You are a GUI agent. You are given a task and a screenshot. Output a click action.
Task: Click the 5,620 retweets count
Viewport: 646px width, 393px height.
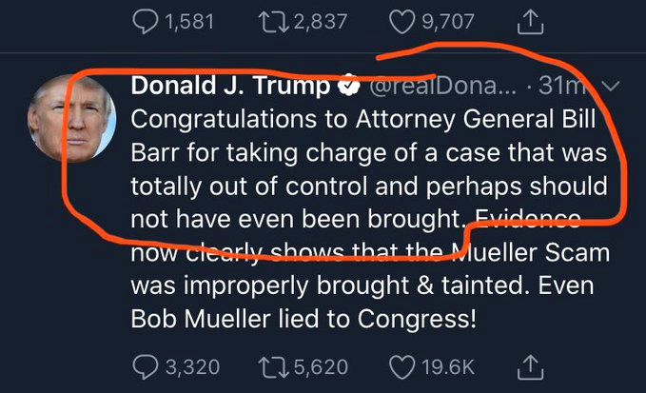click(321, 366)
